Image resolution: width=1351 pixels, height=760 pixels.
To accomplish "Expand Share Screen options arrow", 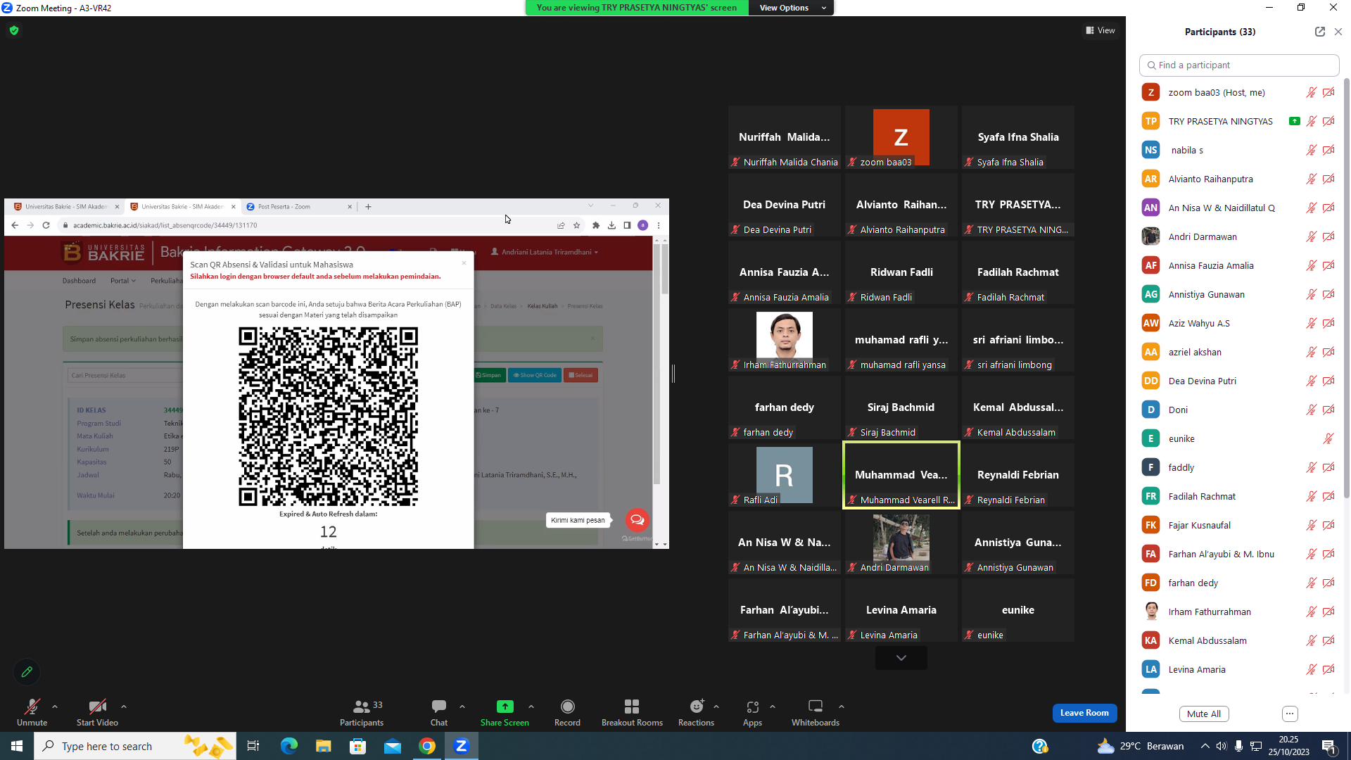I will pyautogui.click(x=531, y=707).
